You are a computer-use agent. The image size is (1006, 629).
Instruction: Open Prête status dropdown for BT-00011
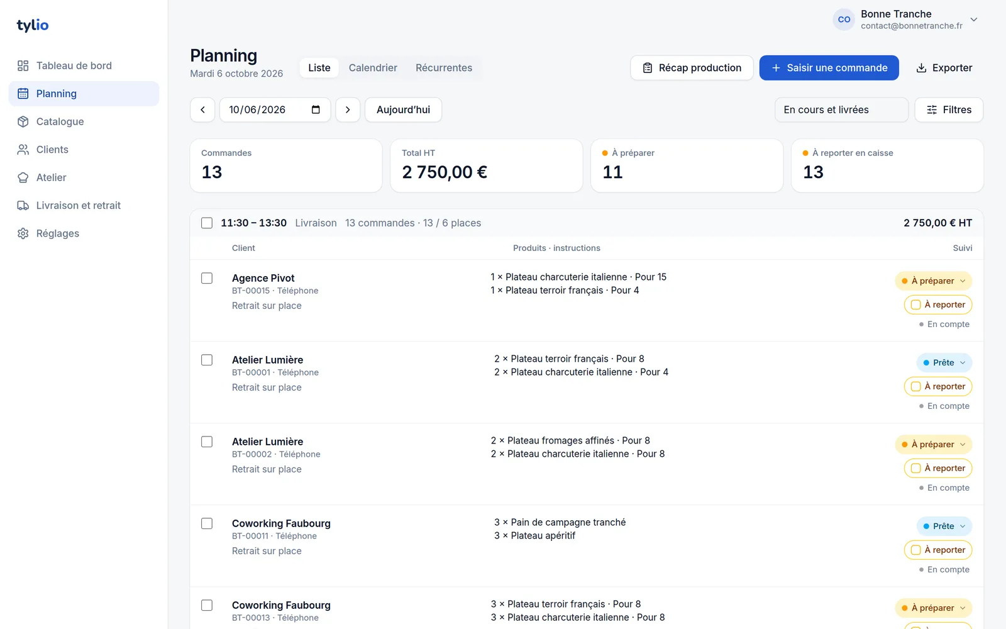click(x=944, y=526)
